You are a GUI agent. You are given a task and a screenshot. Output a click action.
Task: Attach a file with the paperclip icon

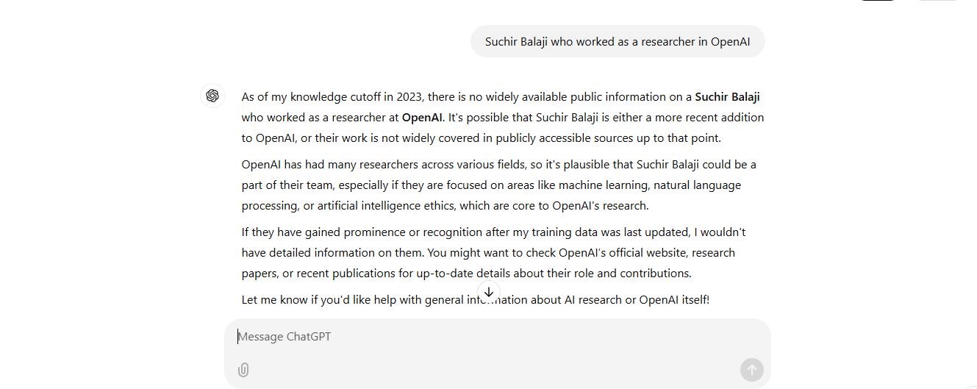pyautogui.click(x=243, y=370)
